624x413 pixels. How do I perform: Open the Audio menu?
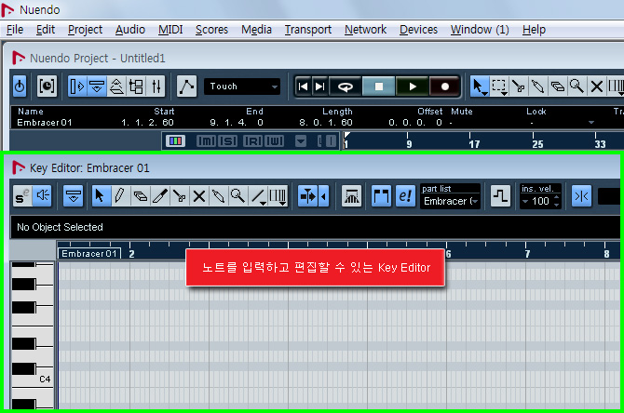tap(130, 30)
